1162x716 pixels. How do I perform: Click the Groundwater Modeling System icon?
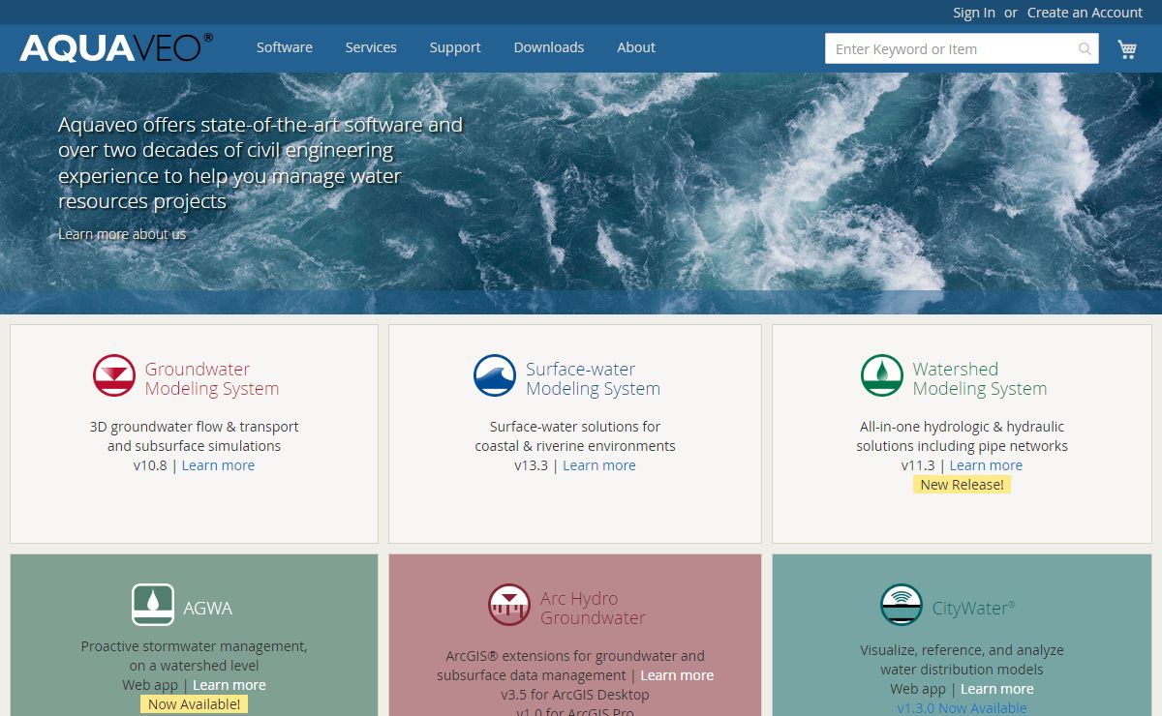coord(114,375)
